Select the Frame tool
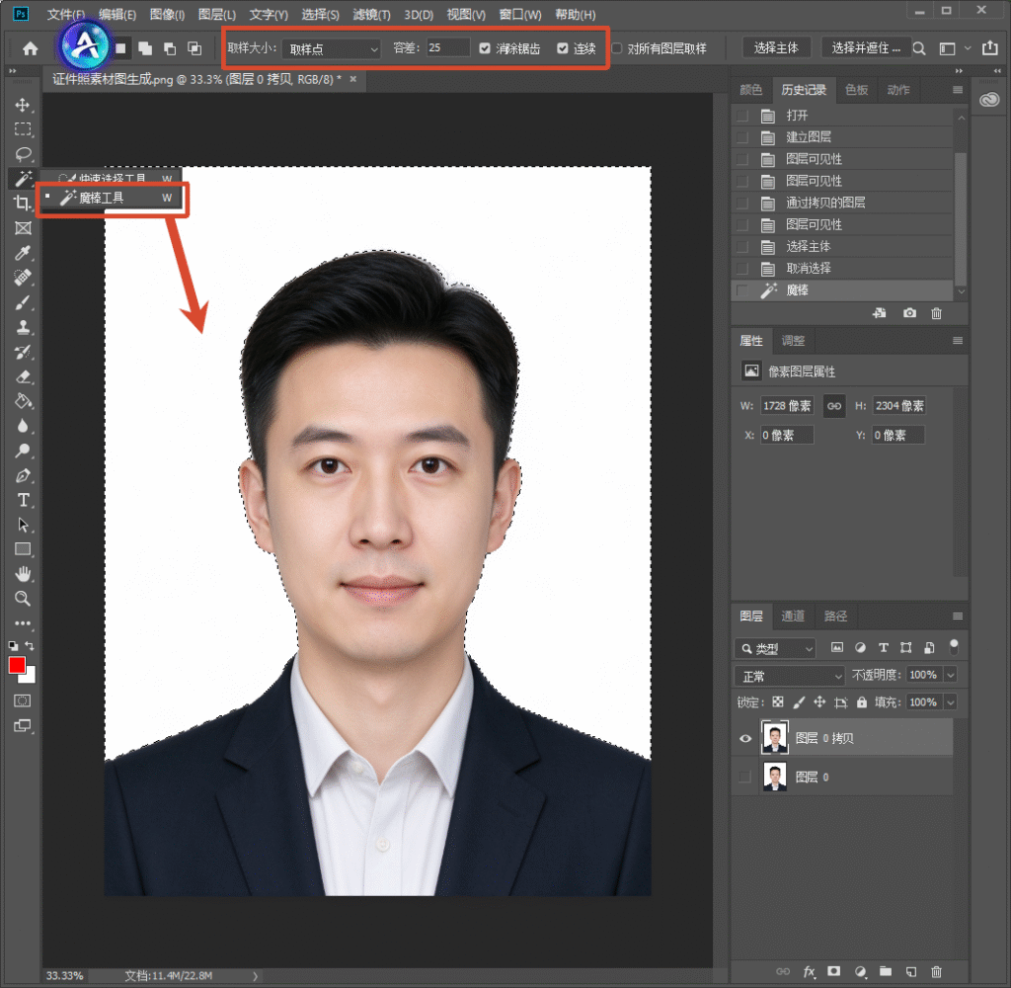1011x988 pixels. pos(23,228)
